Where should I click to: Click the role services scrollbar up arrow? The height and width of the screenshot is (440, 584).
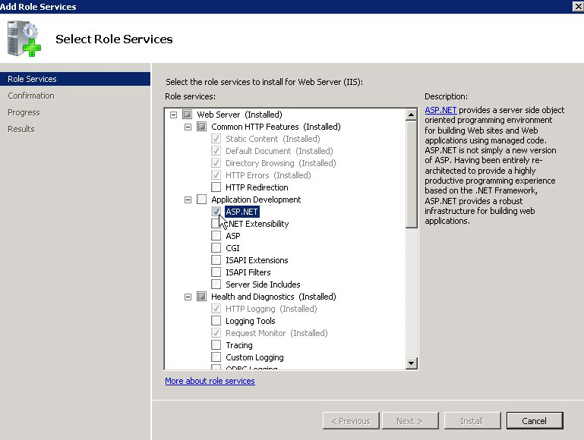[x=411, y=115]
